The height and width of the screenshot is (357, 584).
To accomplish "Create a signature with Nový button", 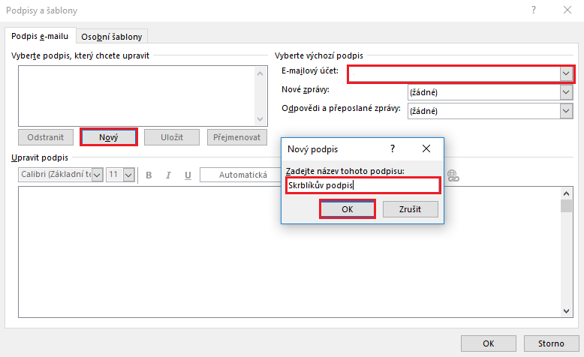I will [109, 137].
